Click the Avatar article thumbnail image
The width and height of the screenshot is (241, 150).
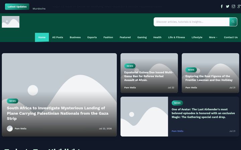[144, 116]
